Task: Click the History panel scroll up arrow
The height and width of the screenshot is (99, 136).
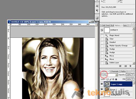Action: [134, 29]
